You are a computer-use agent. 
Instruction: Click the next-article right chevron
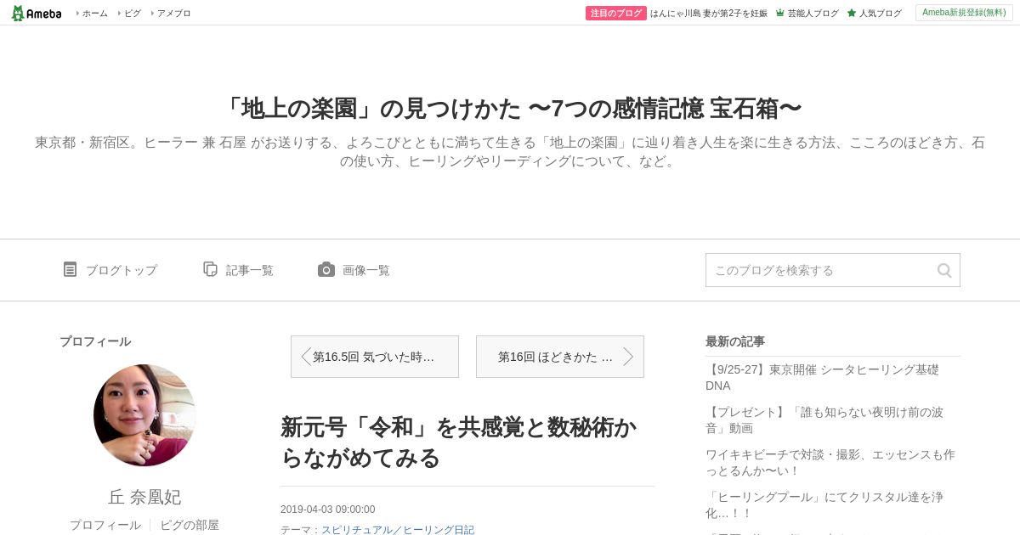tap(628, 357)
